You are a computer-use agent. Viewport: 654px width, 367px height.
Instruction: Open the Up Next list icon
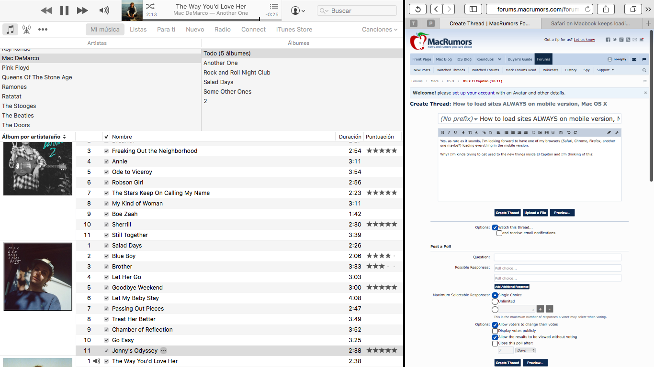pyautogui.click(x=274, y=6)
